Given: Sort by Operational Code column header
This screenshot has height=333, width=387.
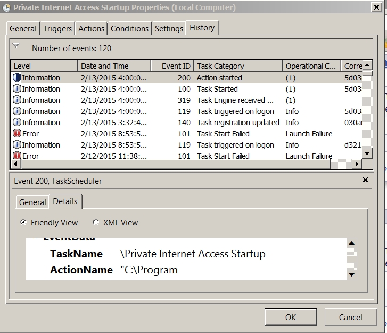Looking at the screenshot, I should coord(312,66).
